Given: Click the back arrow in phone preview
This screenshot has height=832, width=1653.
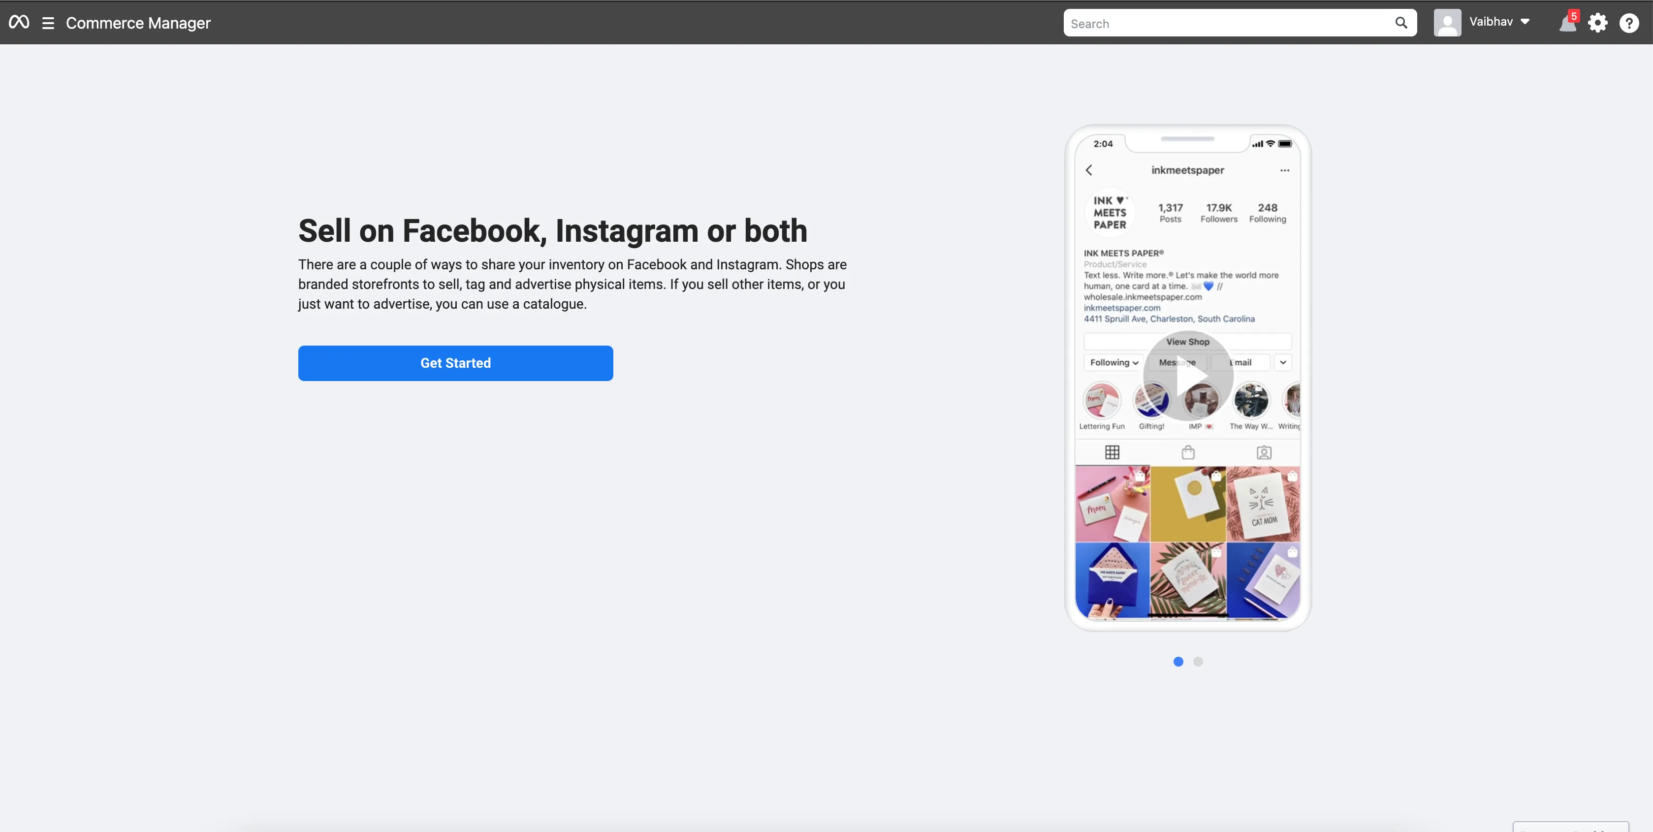Looking at the screenshot, I should [x=1089, y=170].
